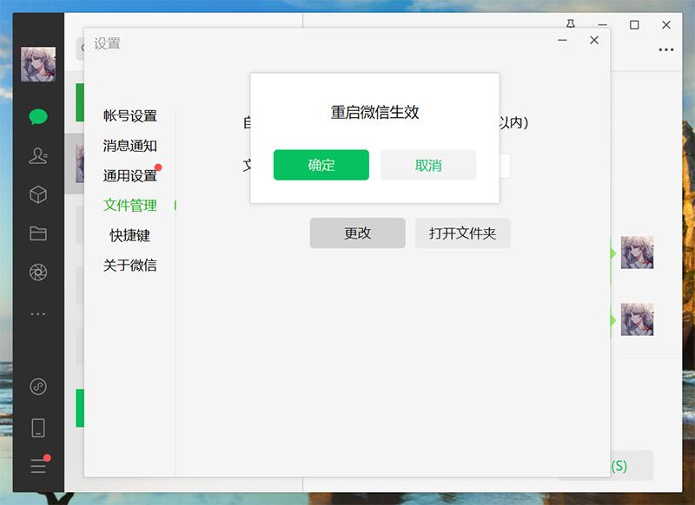The width and height of the screenshot is (695, 505).
Task: Open the Contacts icon in sidebar
Action: coord(38,156)
